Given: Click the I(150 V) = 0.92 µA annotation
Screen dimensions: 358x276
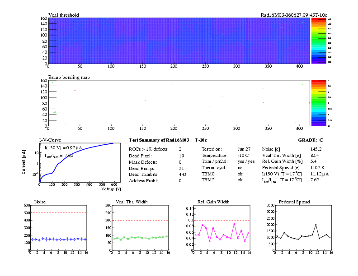Looking at the screenshot, I should [59, 147].
